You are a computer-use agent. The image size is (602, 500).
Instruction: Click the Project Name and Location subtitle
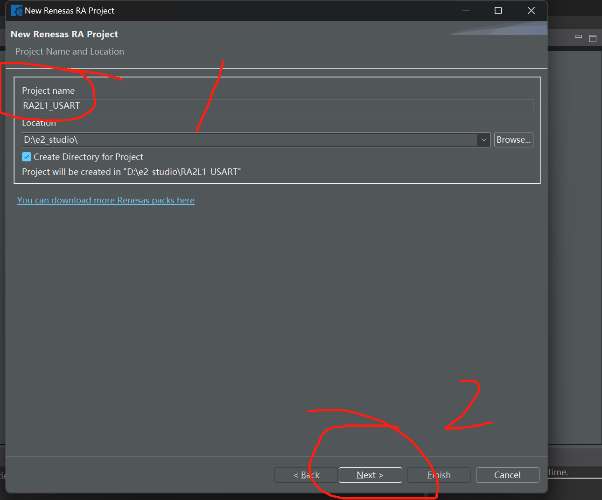[x=70, y=52]
